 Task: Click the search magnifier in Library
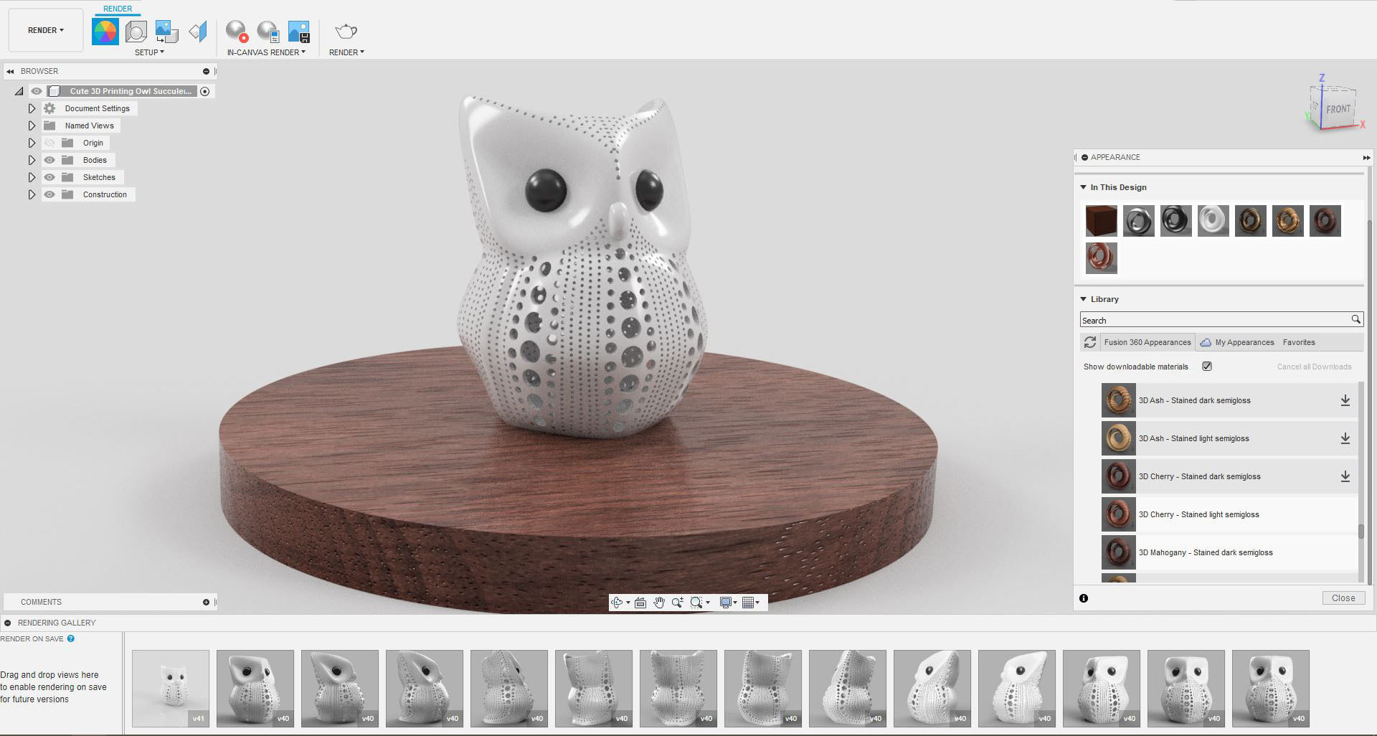coord(1355,319)
